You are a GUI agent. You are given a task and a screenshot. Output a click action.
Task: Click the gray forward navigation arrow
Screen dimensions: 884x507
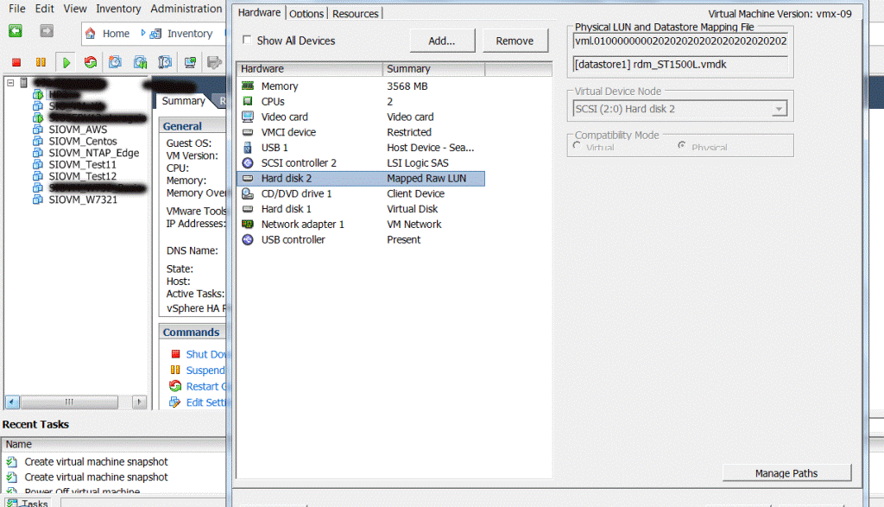(x=47, y=31)
